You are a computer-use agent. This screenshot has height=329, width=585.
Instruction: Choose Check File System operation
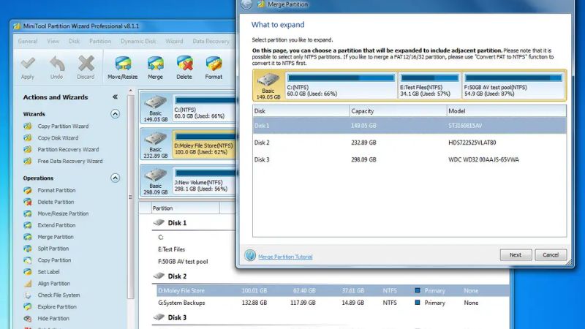point(58,295)
